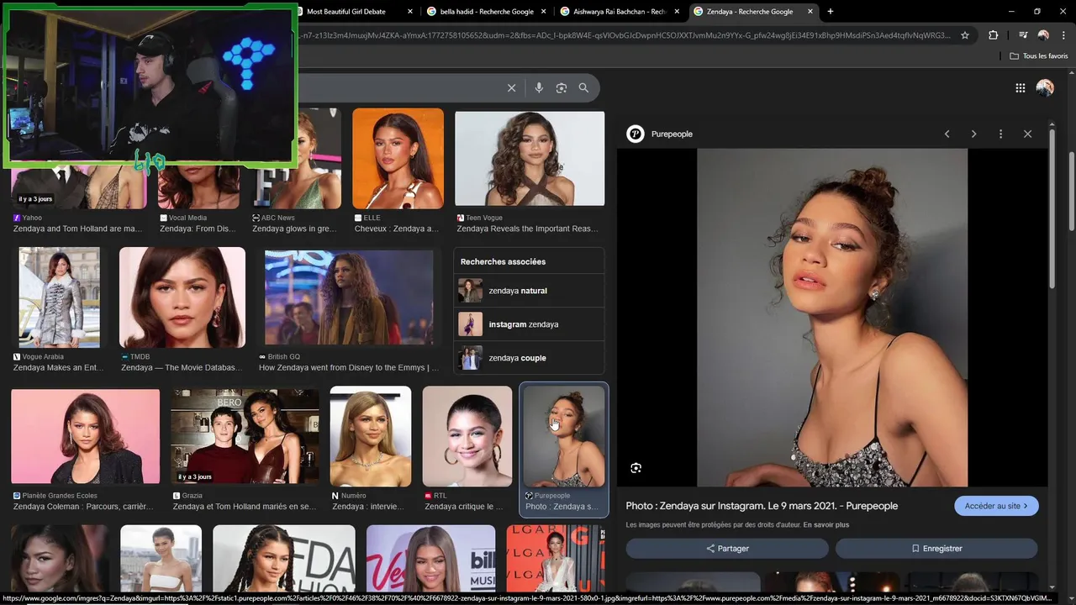Open Chrome profile avatar in toolbar
The image size is (1076, 605).
point(1043,35)
